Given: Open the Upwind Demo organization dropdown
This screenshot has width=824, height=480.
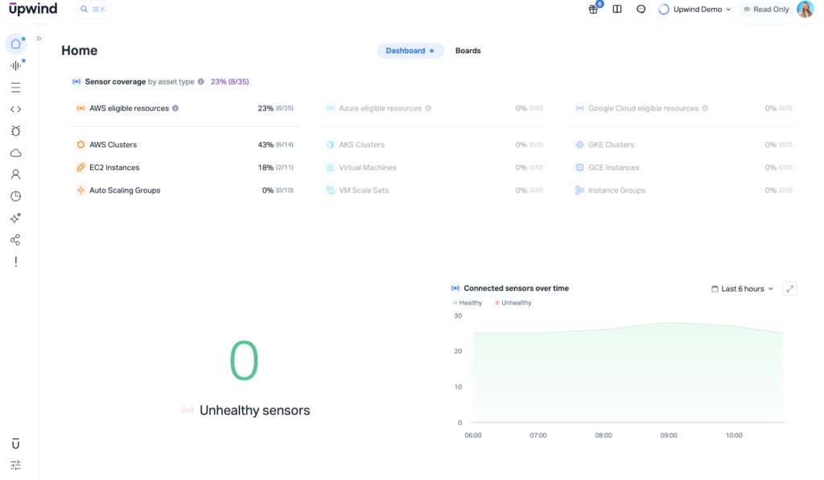Looking at the screenshot, I should click(694, 10).
